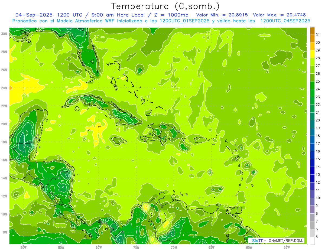Click the "Z = 1000mb" level text
This screenshot has height=251, width=325.
pos(171,15)
